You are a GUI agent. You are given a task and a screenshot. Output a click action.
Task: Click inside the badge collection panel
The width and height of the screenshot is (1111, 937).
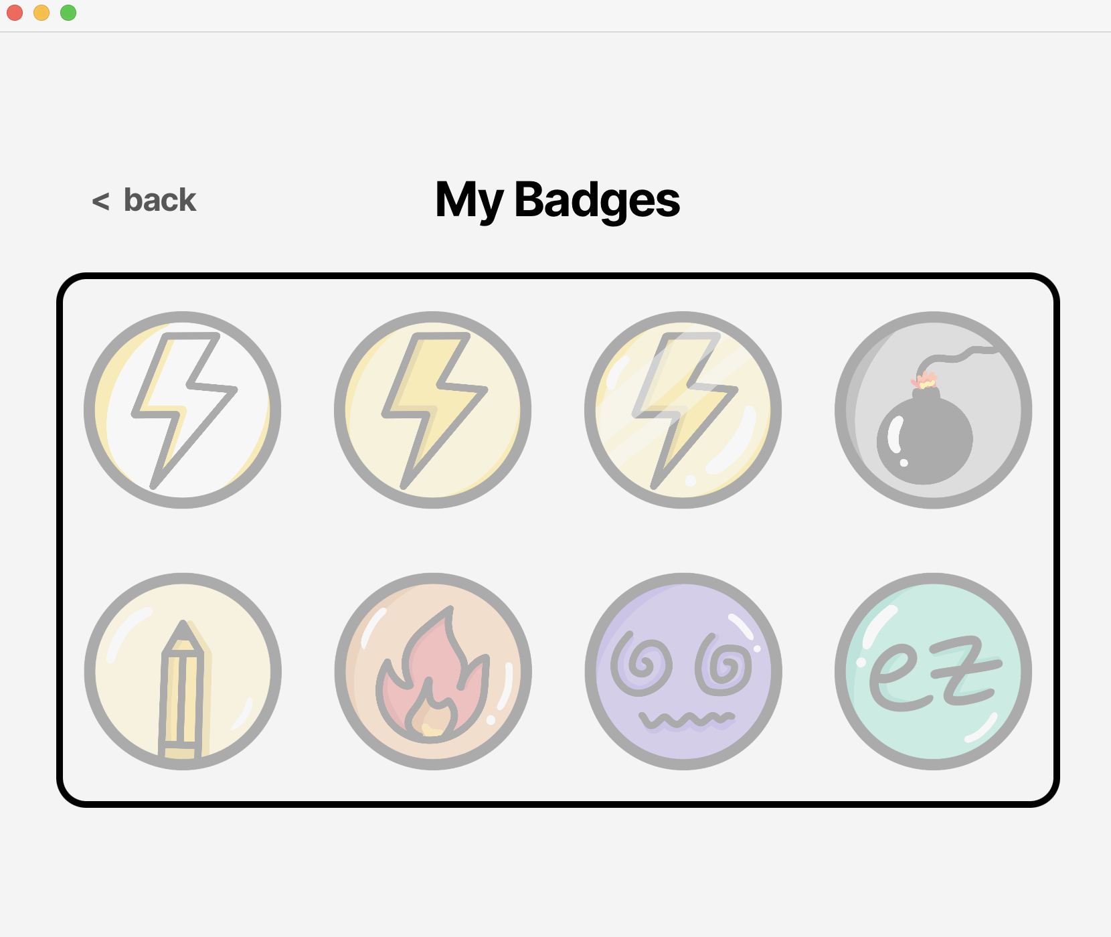point(557,535)
